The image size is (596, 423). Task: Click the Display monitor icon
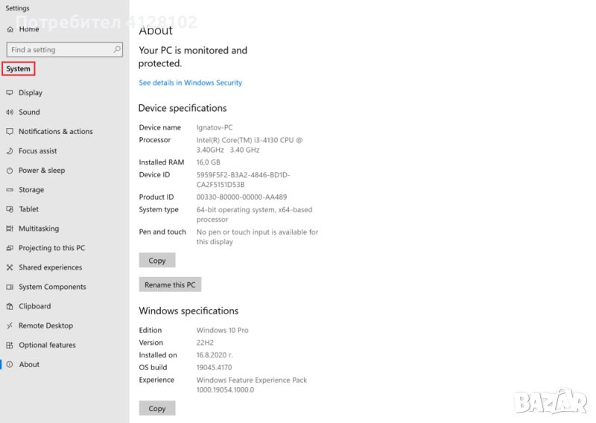(10, 93)
